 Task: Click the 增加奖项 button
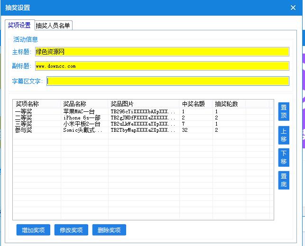(x=33, y=230)
